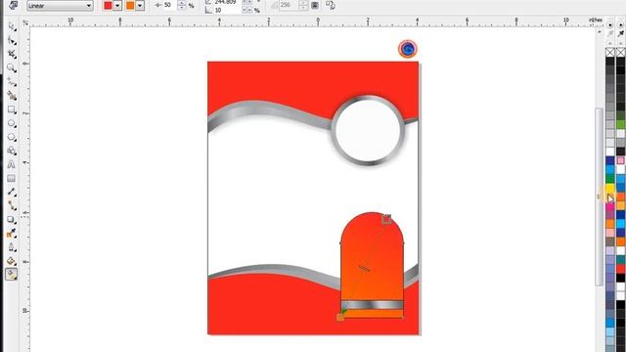Click the orange gradient start handle on shape

pos(340,317)
